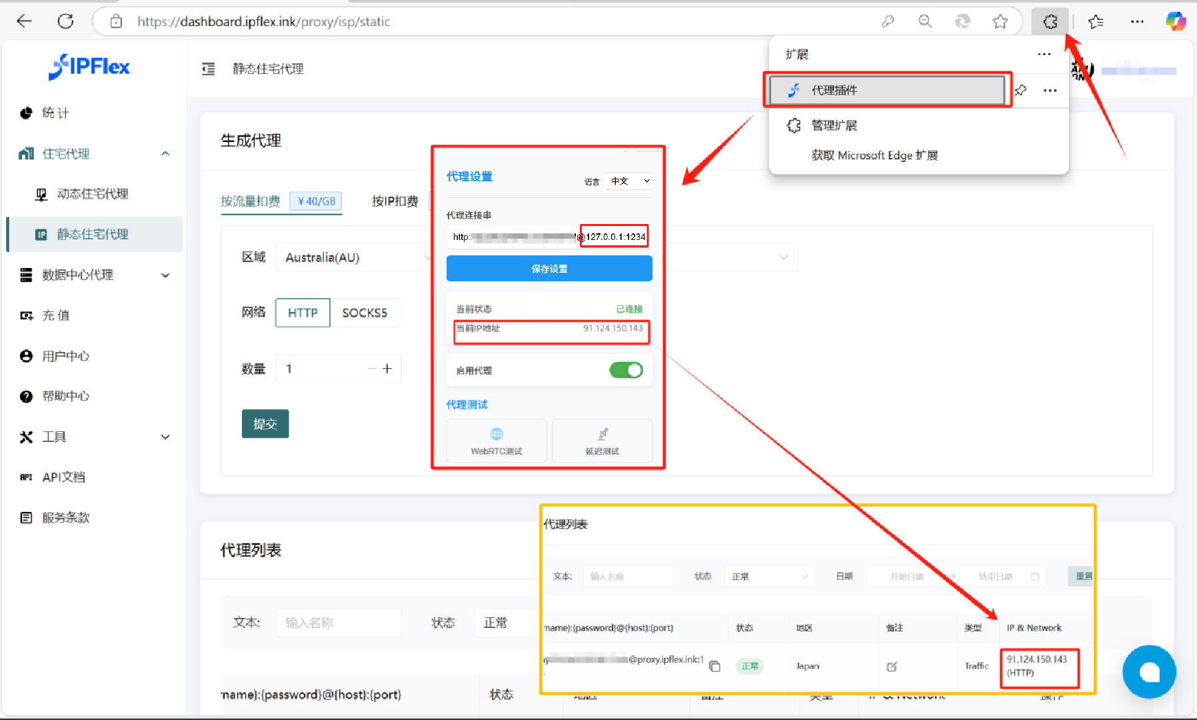
Task: Click the 提交 submit button
Action: tap(265, 424)
